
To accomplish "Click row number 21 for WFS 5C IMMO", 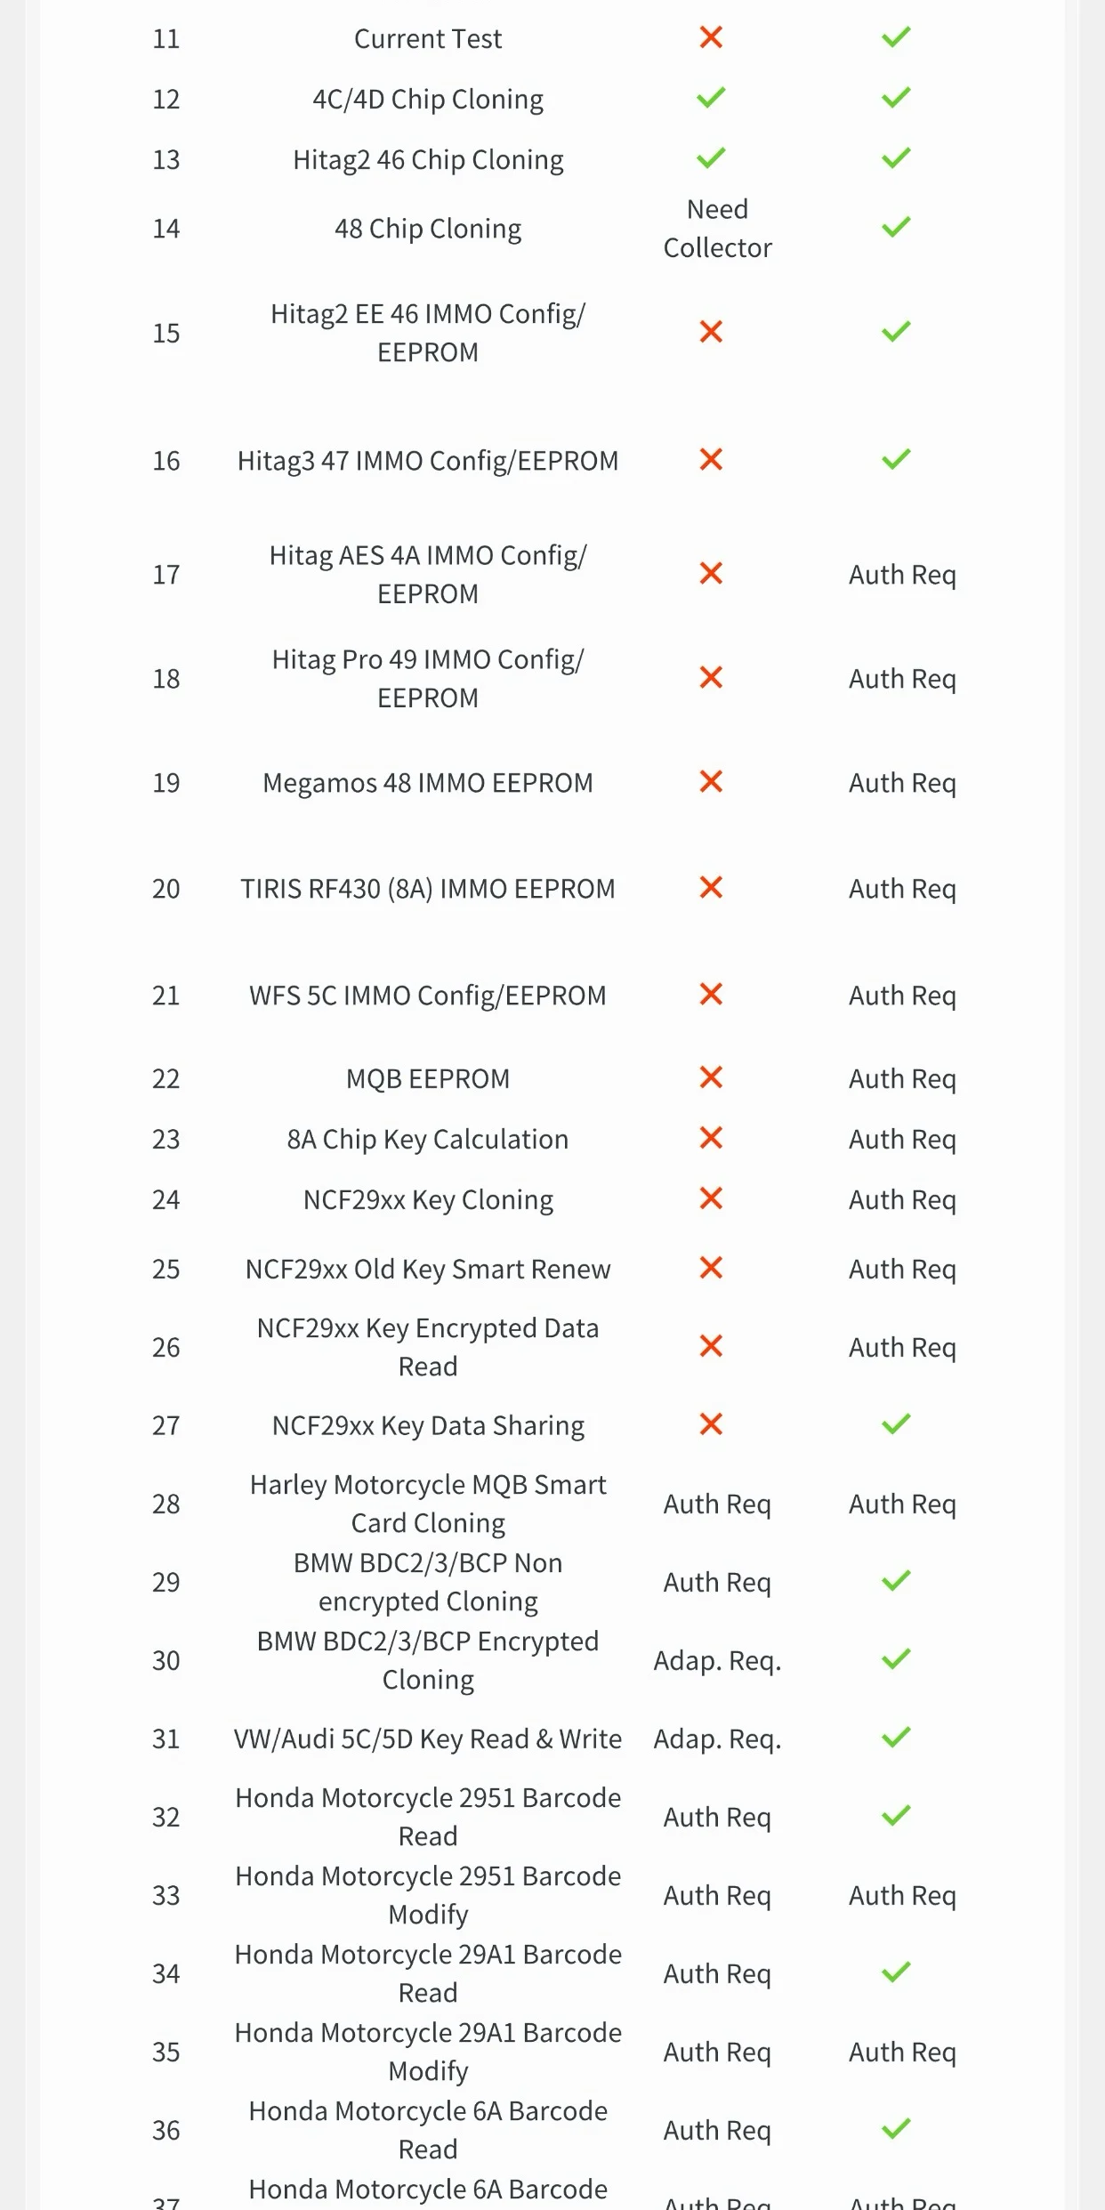I will click(x=166, y=995).
